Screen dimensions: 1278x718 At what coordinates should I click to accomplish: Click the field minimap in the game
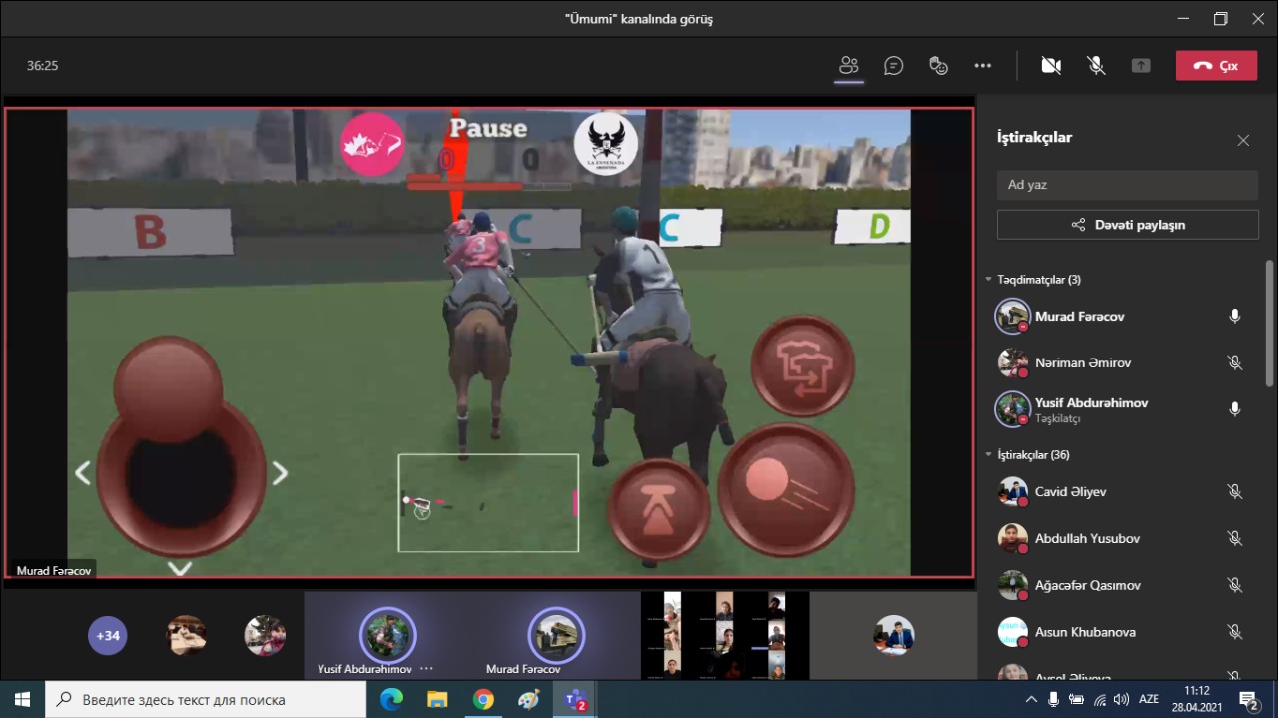point(488,503)
